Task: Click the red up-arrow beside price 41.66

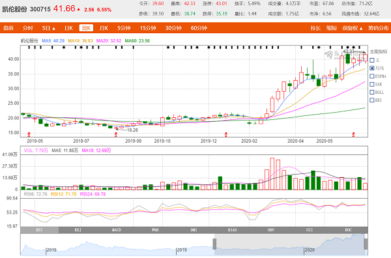Action: 79,9
